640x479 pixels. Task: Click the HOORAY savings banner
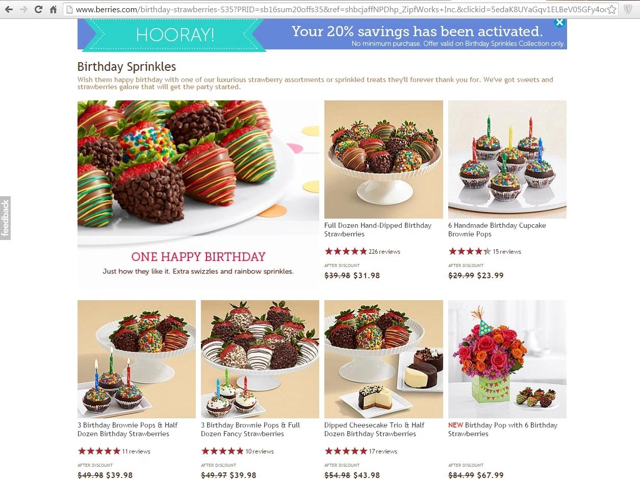pos(322,35)
